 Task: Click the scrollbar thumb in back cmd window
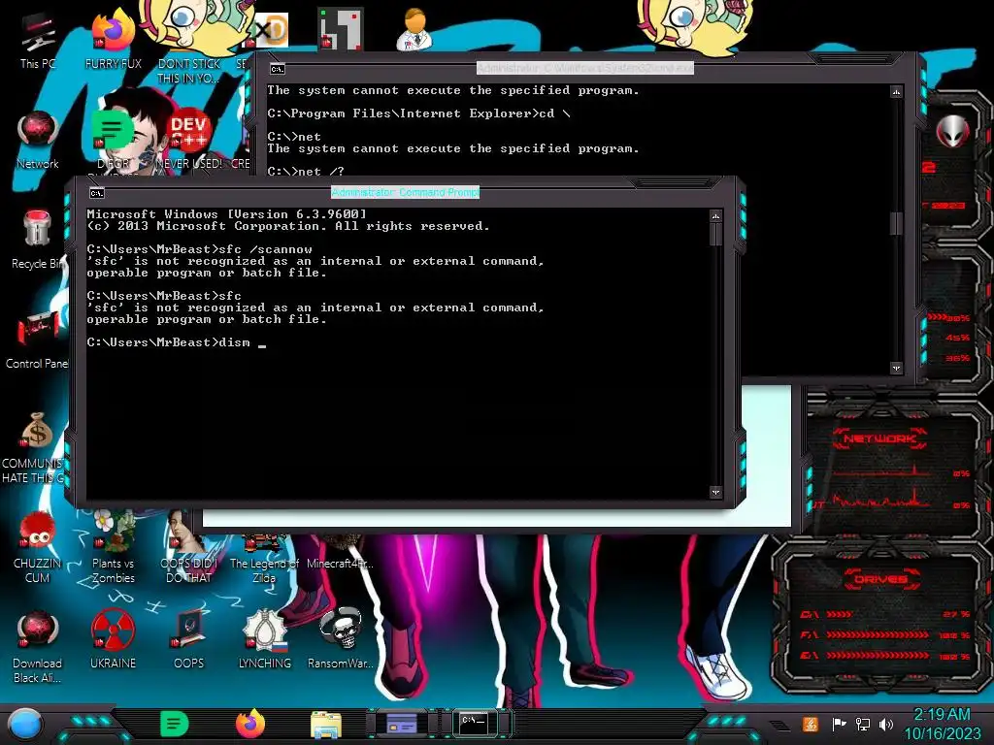pos(896,223)
